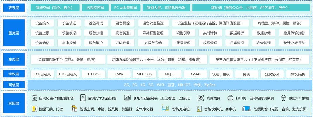
Task: Click the HTTPS protocol box
Action: [94, 74]
